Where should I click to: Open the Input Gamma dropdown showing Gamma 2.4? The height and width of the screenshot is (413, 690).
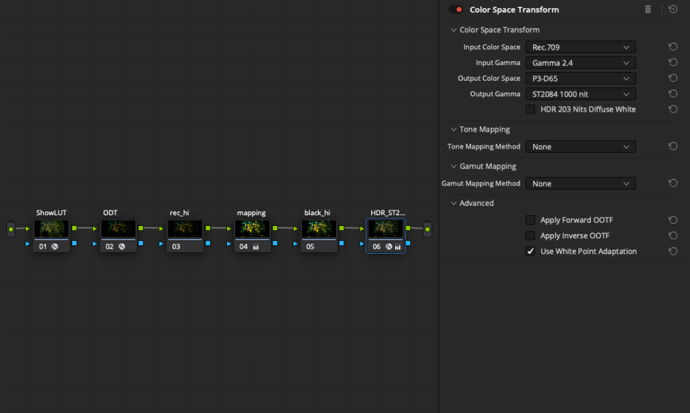pyautogui.click(x=580, y=63)
